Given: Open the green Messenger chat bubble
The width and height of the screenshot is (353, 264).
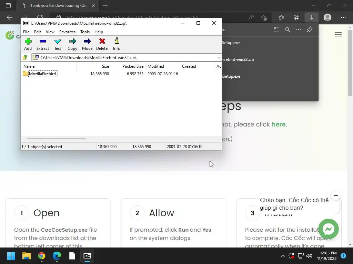Looking at the screenshot, I should [329, 229].
